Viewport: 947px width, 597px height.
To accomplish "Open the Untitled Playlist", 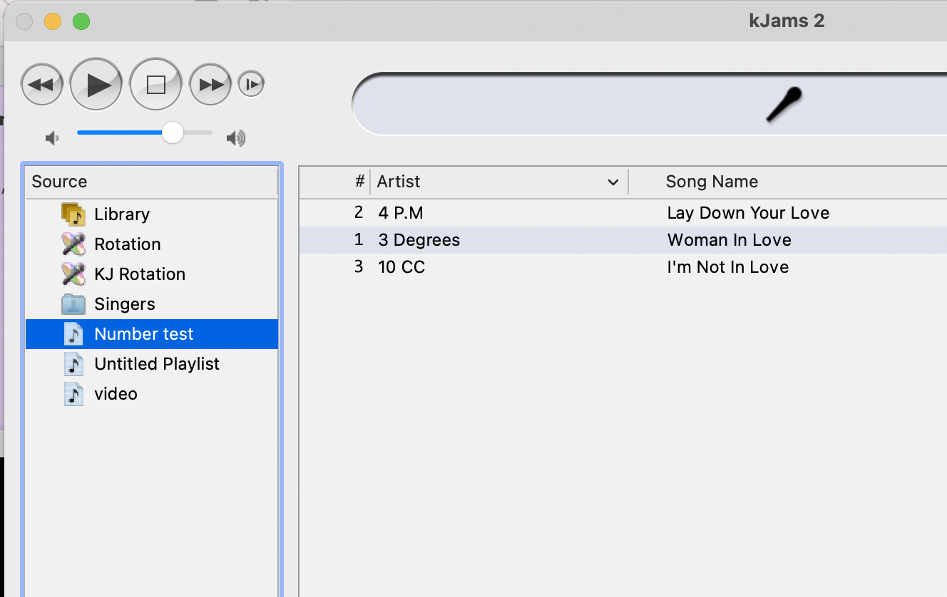I will click(x=156, y=364).
